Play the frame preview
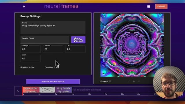 [x=134, y=81]
